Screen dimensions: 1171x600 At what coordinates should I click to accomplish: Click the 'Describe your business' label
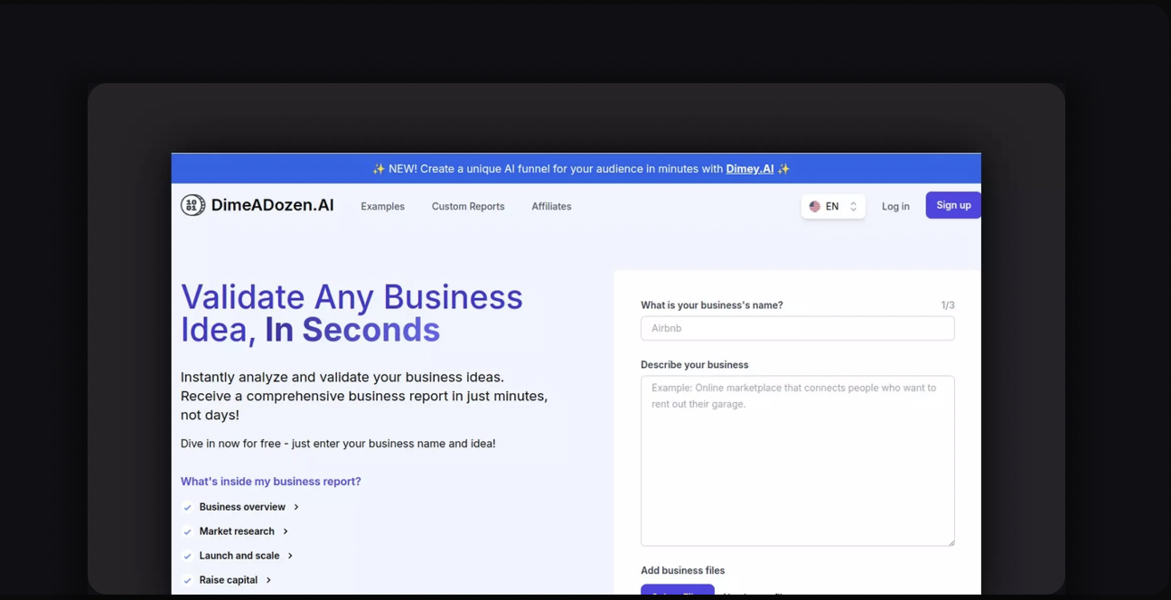coord(695,365)
